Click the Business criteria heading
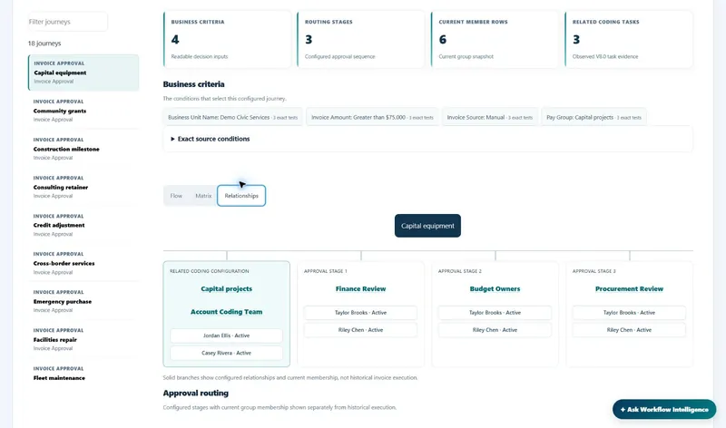 193,84
